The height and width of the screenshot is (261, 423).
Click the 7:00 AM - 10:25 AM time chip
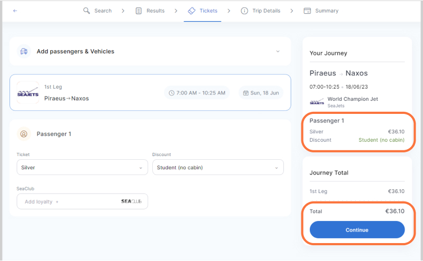coord(197,93)
